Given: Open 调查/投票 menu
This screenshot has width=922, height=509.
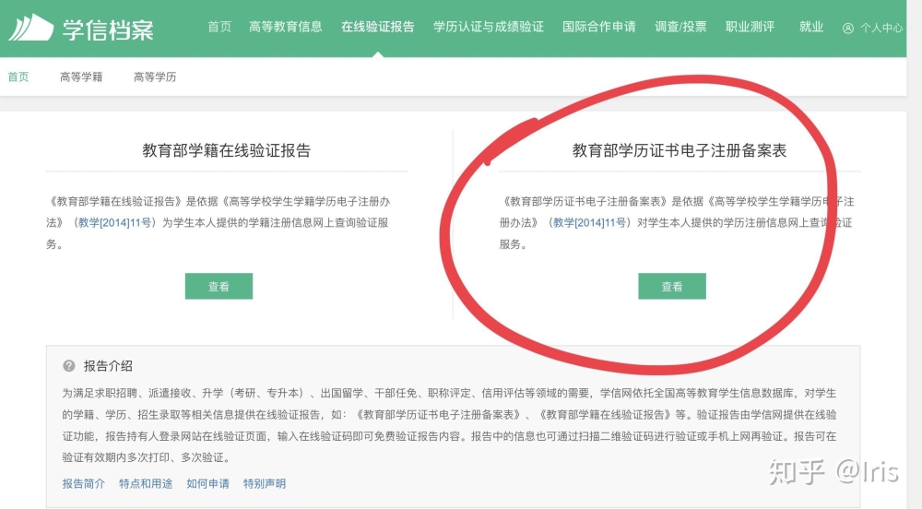Looking at the screenshot, I should pyautogui.click(x=680, y=27).
